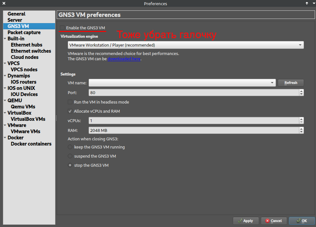316x227 pixels.
Task: Open VirtualBox VMs settings
Action: click(x=28, y=119)
